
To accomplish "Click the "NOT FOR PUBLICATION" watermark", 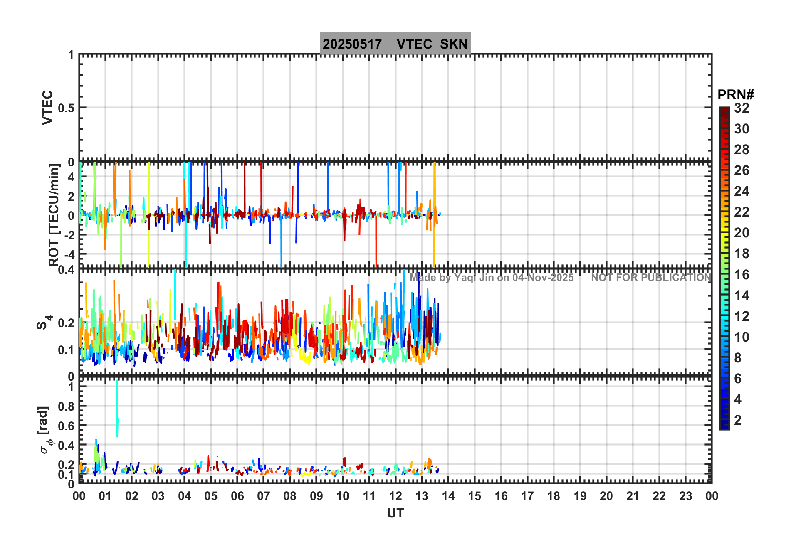I will [x=651, y=278].
